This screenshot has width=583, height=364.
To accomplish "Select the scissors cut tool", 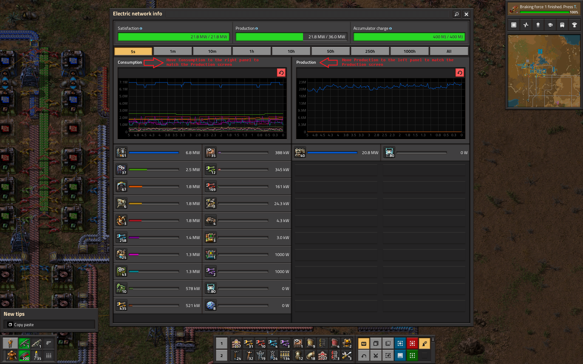I will point(376,356).
